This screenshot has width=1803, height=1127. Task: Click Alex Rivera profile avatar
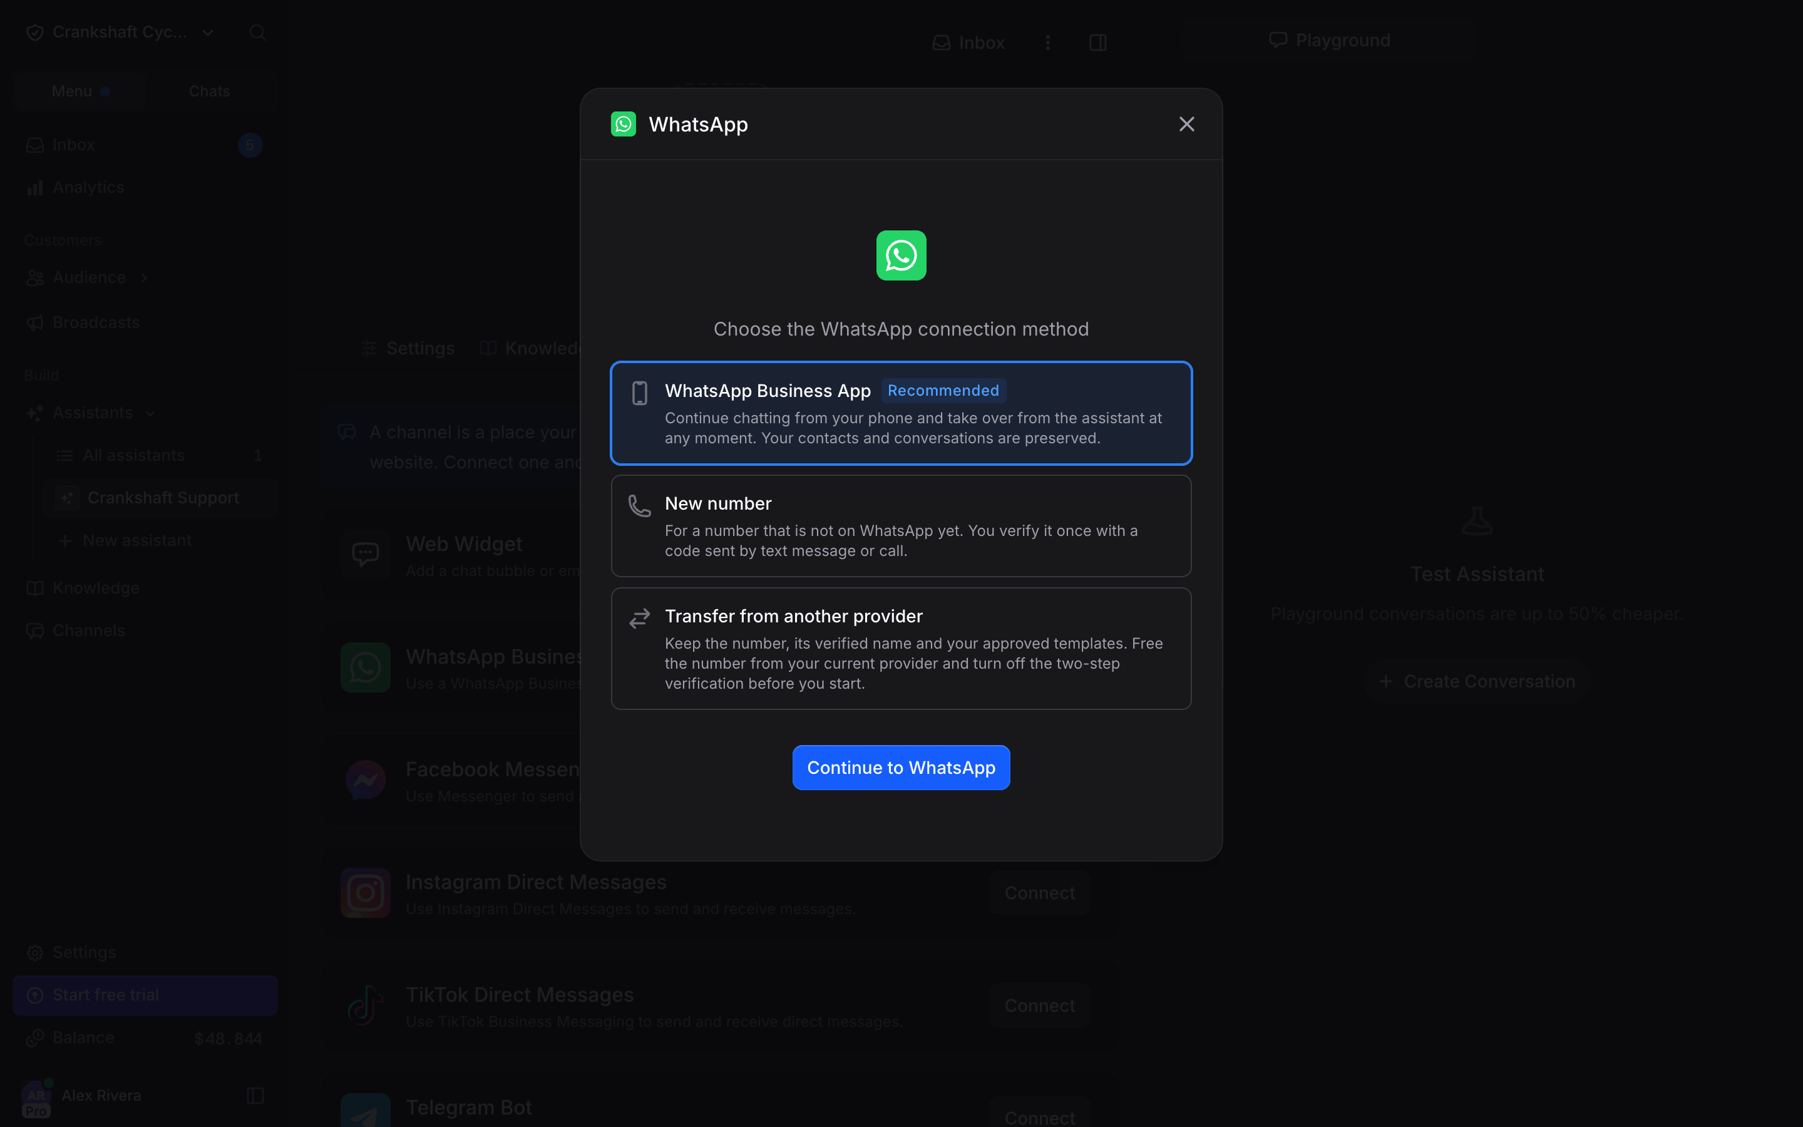coord(36,1096)
